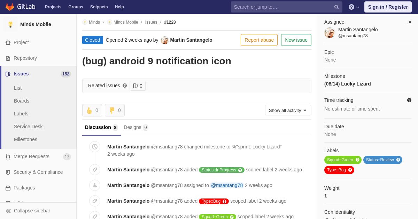Click the Issues icon in sidebar
Image resolution: width=418 pixels, height=219 pixels.
(x=8, y=74)
